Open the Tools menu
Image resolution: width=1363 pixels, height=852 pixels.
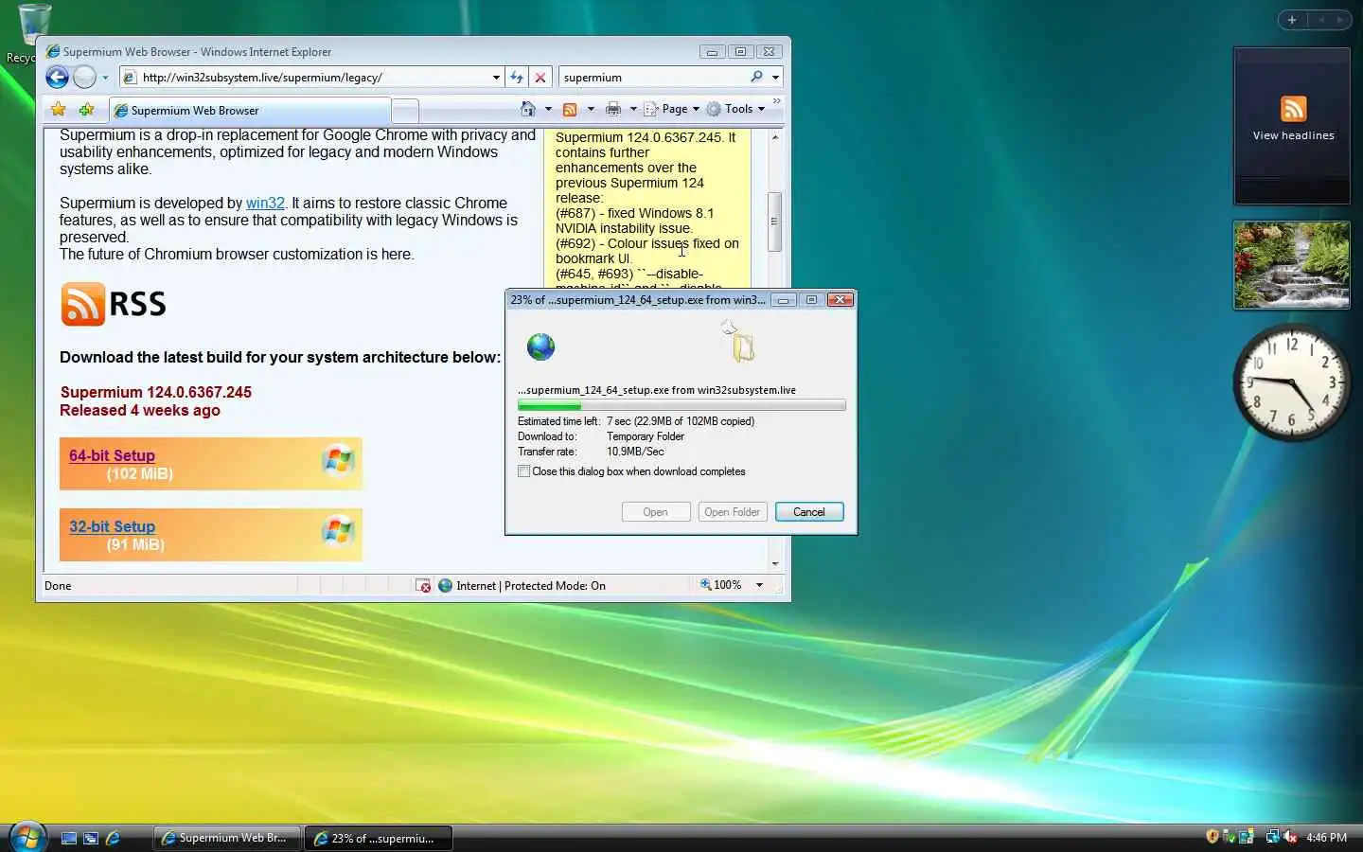735,109
